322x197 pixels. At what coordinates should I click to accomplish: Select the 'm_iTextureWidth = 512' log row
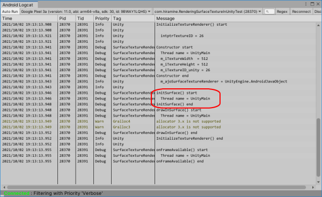point(158,58)
